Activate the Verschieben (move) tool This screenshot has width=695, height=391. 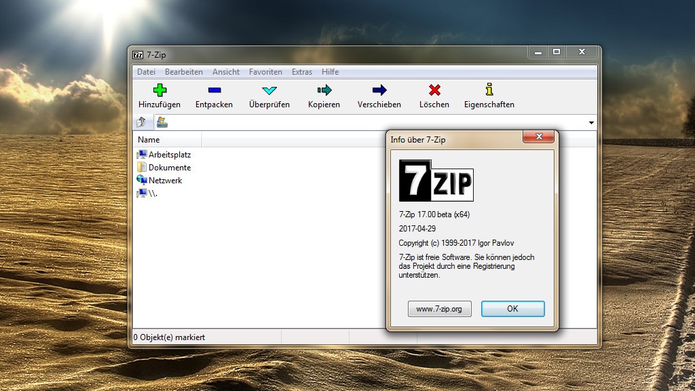tap(379, 96)
